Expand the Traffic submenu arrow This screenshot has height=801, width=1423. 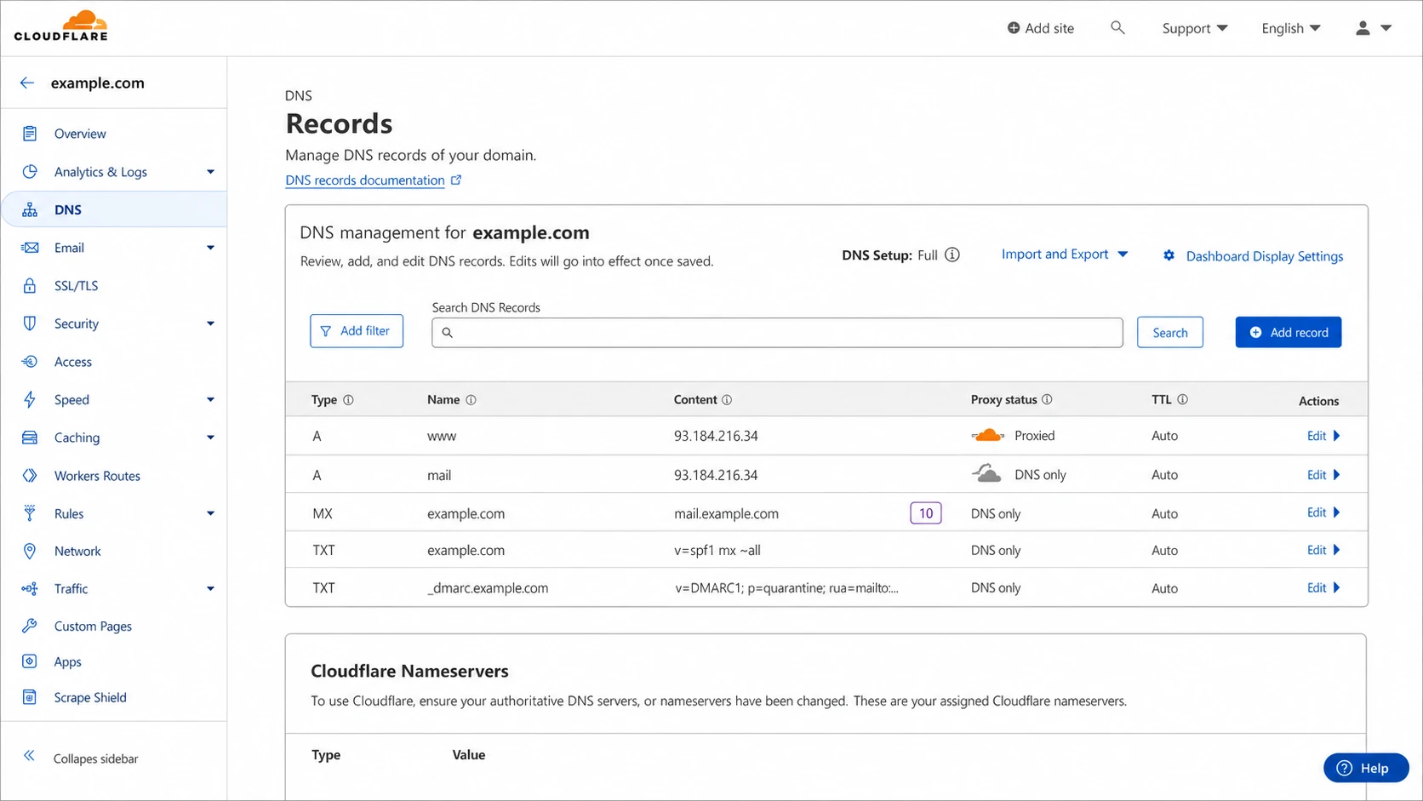[x=210, y=588]
